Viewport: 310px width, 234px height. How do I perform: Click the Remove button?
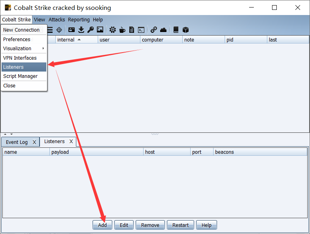[x=150, y=225]
